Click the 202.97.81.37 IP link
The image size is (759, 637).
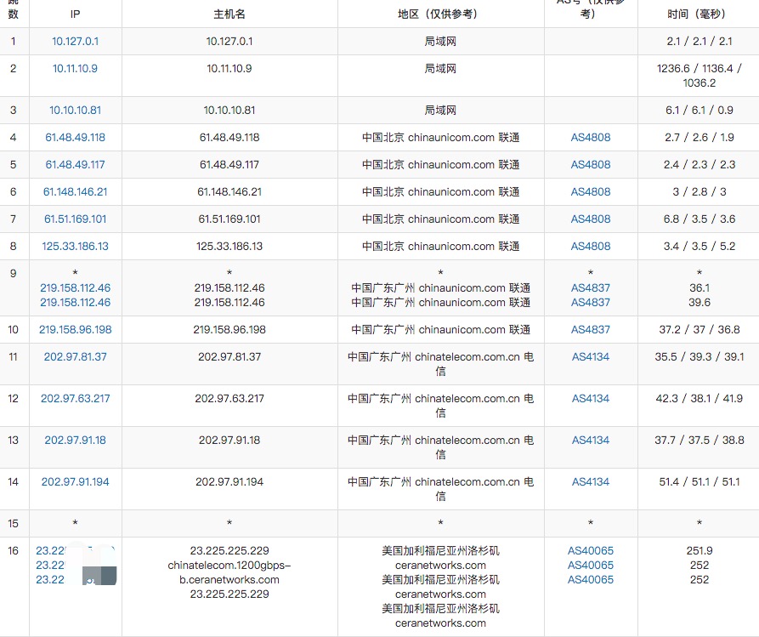click(75, 356)
